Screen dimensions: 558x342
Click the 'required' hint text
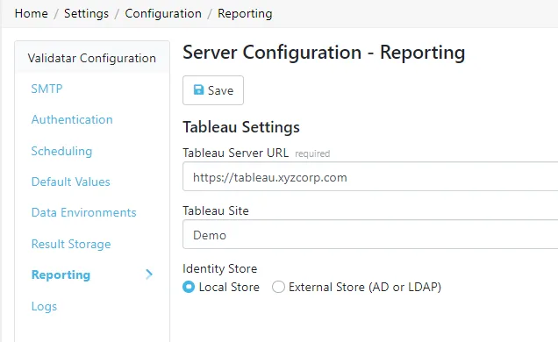pyautogui.click(x=312, y=153)
